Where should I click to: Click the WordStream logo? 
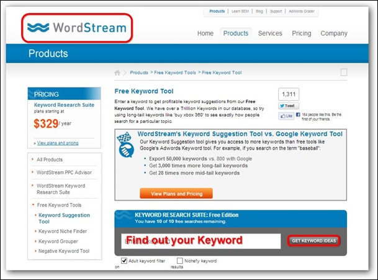pos(77,28)
